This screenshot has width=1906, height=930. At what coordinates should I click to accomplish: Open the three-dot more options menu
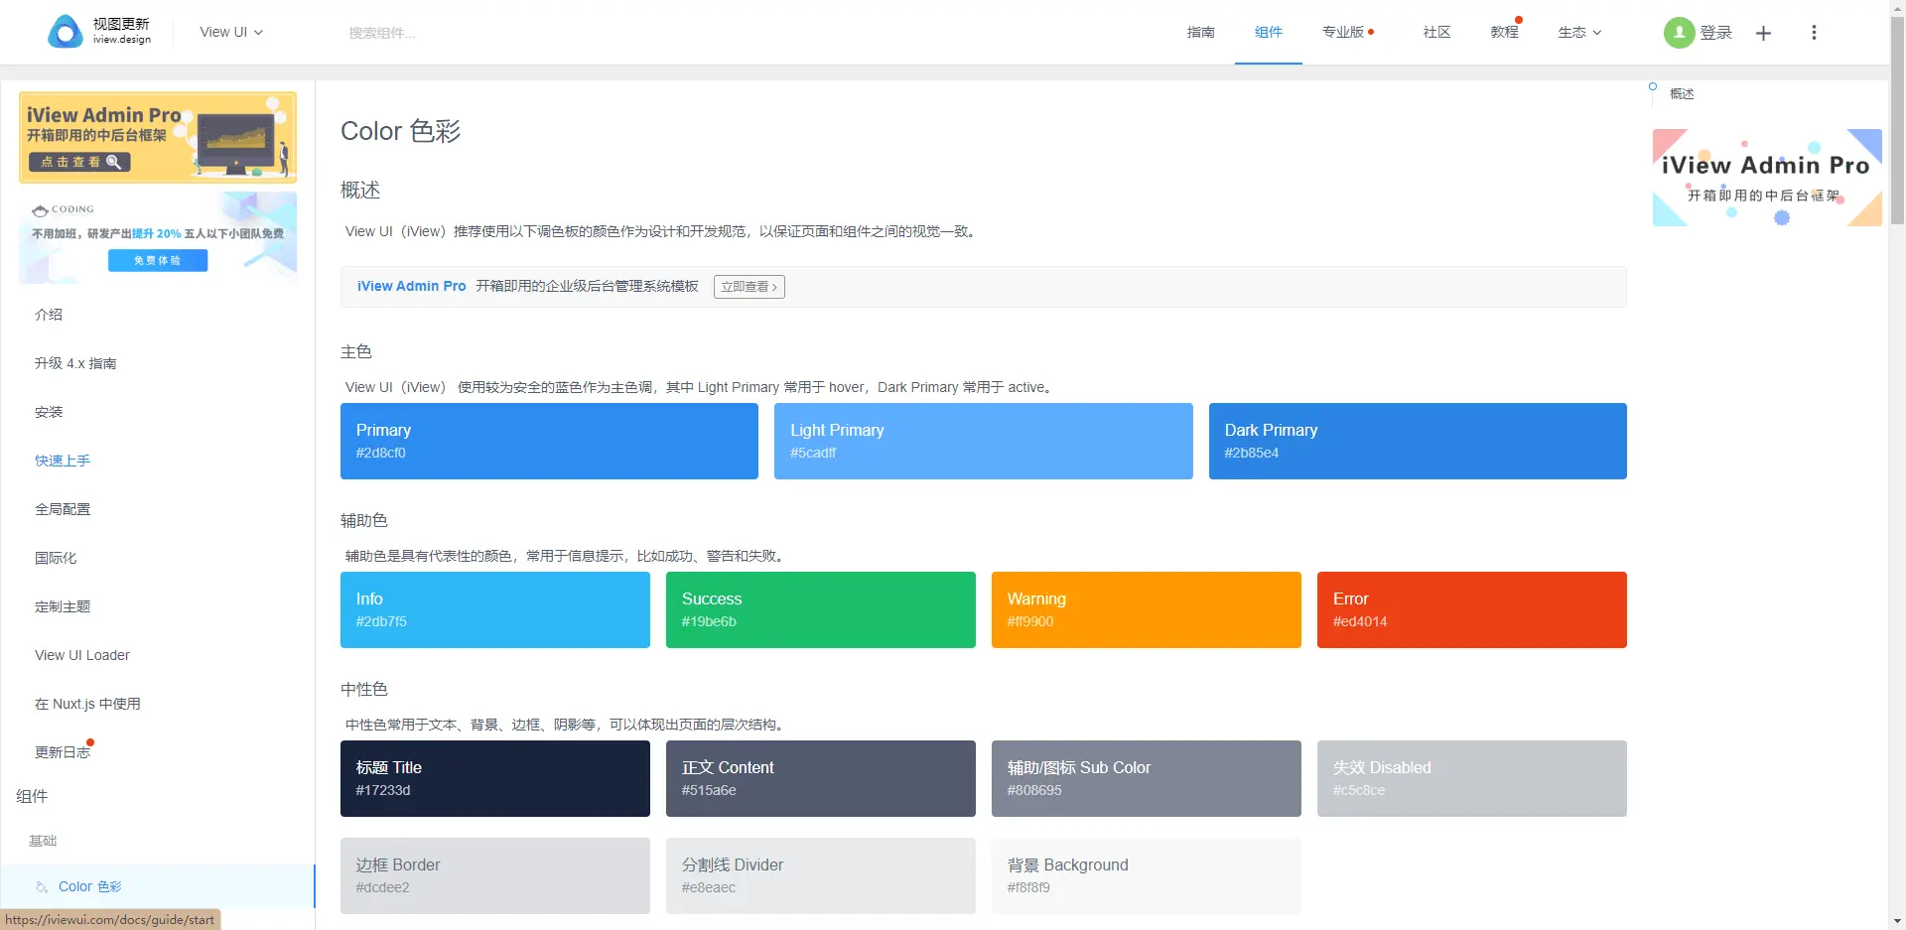tap(1814, 33)
